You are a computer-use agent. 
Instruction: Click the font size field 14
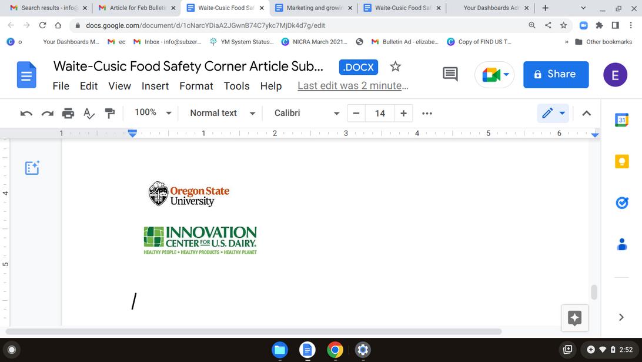[380, 114]
